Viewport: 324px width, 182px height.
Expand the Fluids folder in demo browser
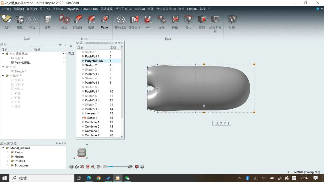pyautogui.click(x=8, y=152)
